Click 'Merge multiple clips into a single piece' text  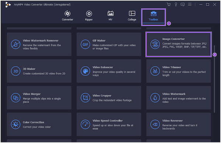pos(42,100)
